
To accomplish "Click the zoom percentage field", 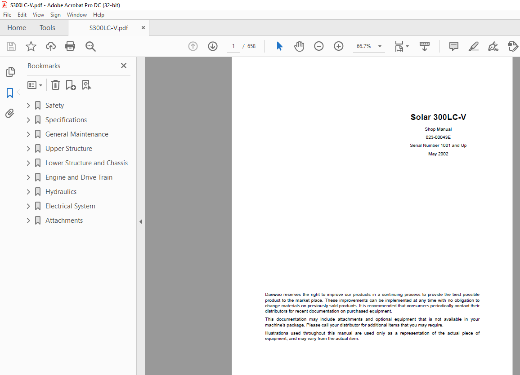I will pos(364,46).
